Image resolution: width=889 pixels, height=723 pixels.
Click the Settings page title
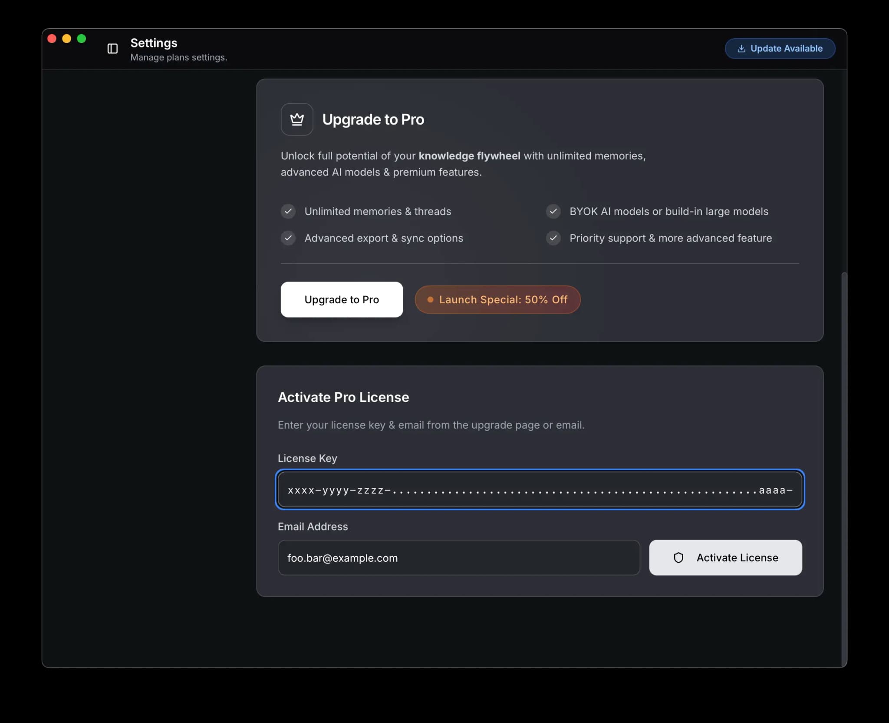(154, 43)
